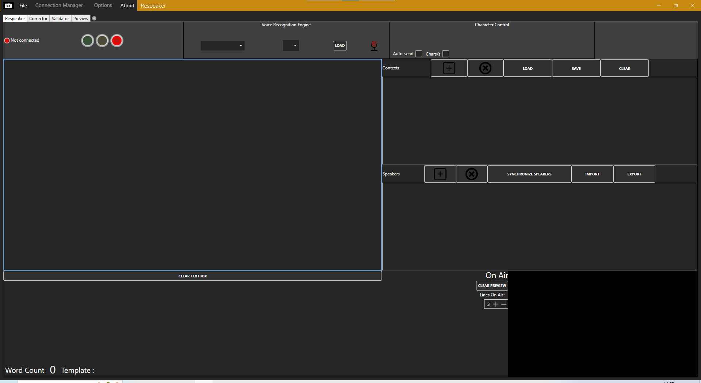Viewport: 701px width, 383px height.
Task: Switch to the Corrector tab
Action: click(x=38, y=19)
